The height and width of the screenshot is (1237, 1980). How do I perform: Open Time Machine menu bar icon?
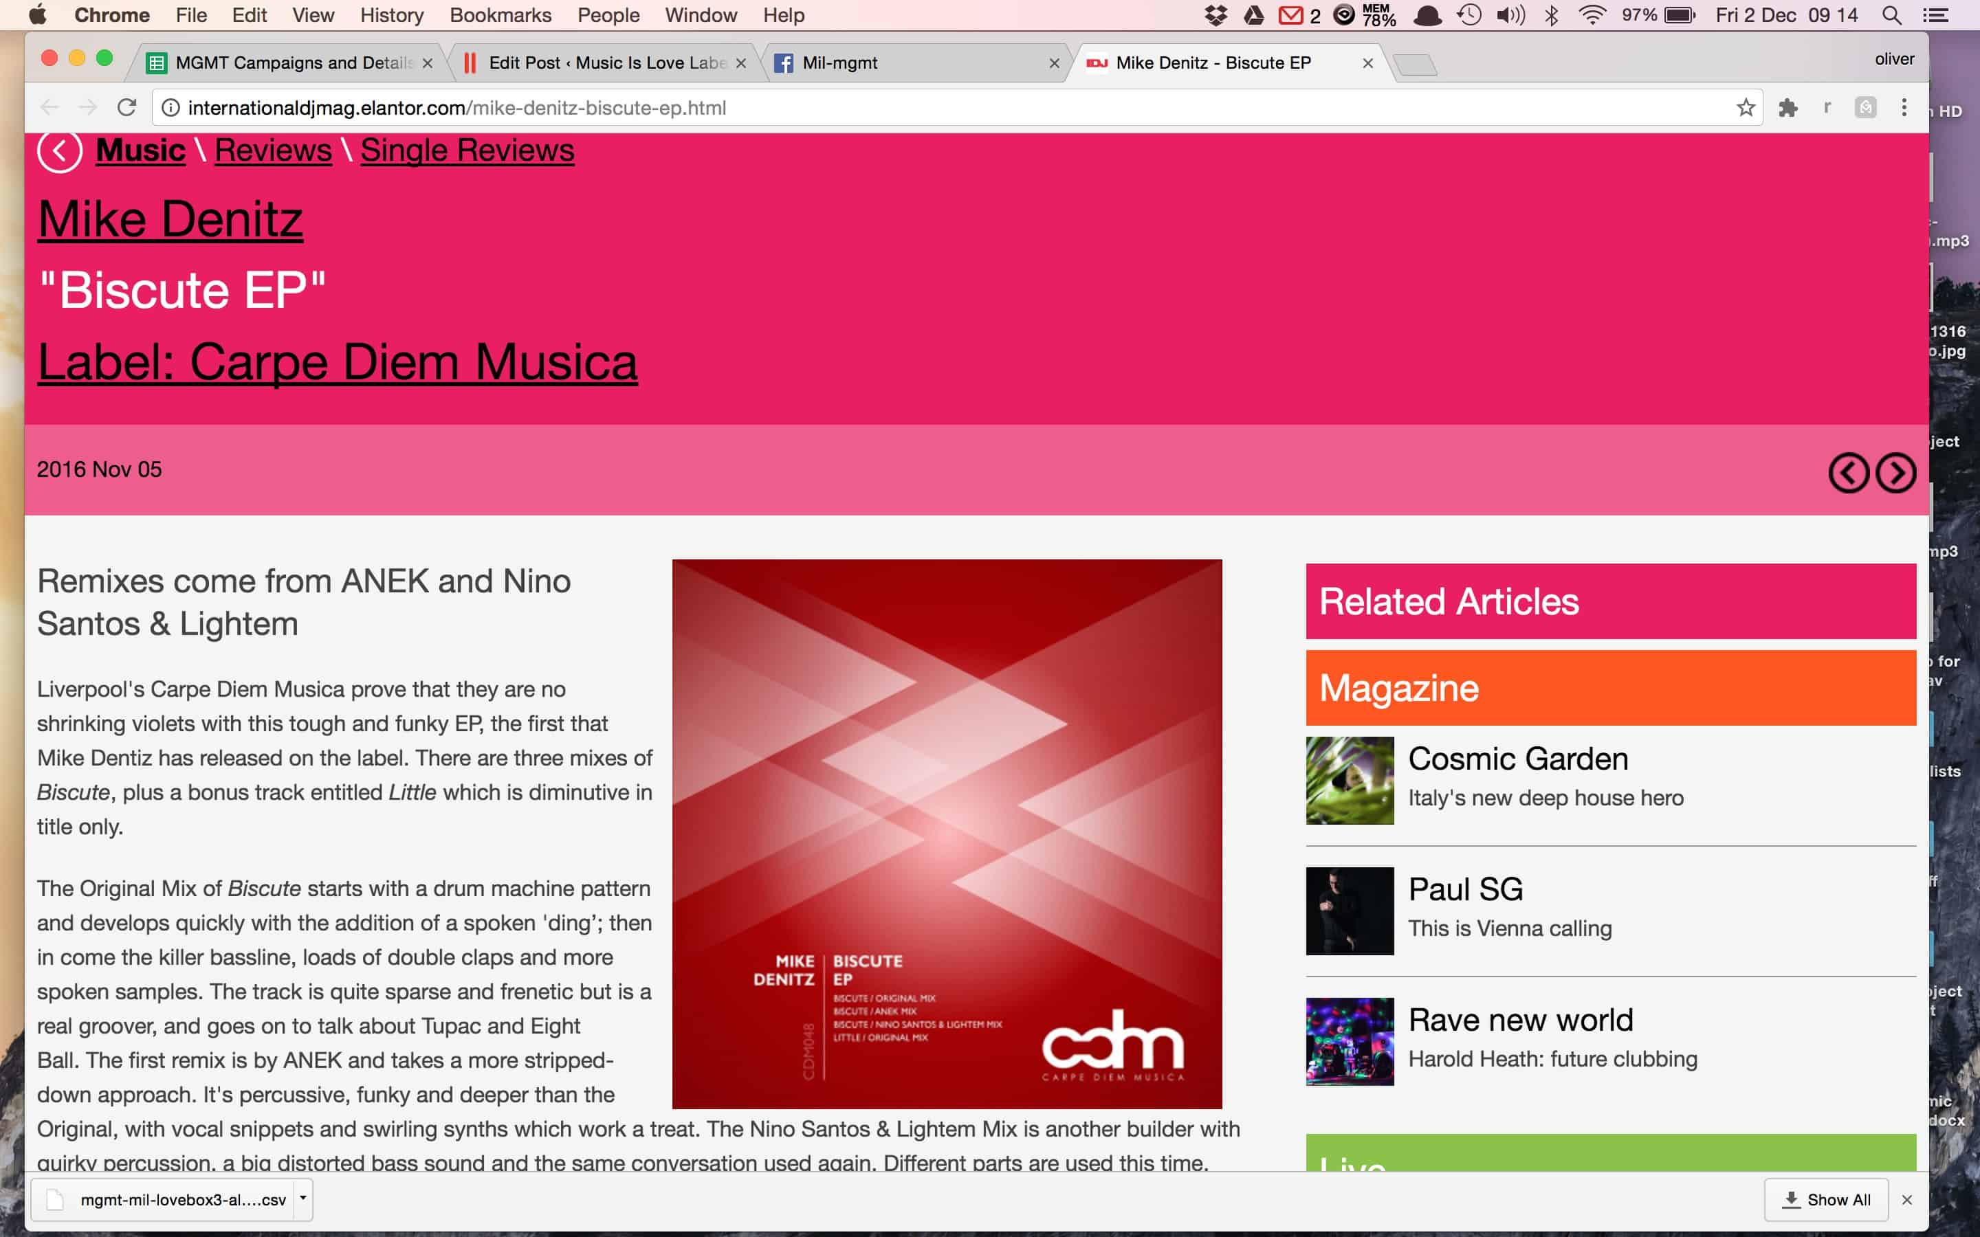coord(1468,14)
